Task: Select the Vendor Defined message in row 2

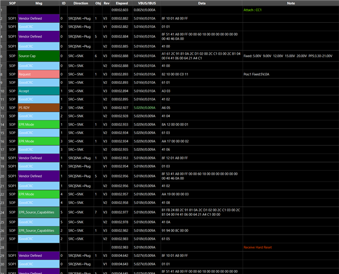Action: (x=39, y=18)
